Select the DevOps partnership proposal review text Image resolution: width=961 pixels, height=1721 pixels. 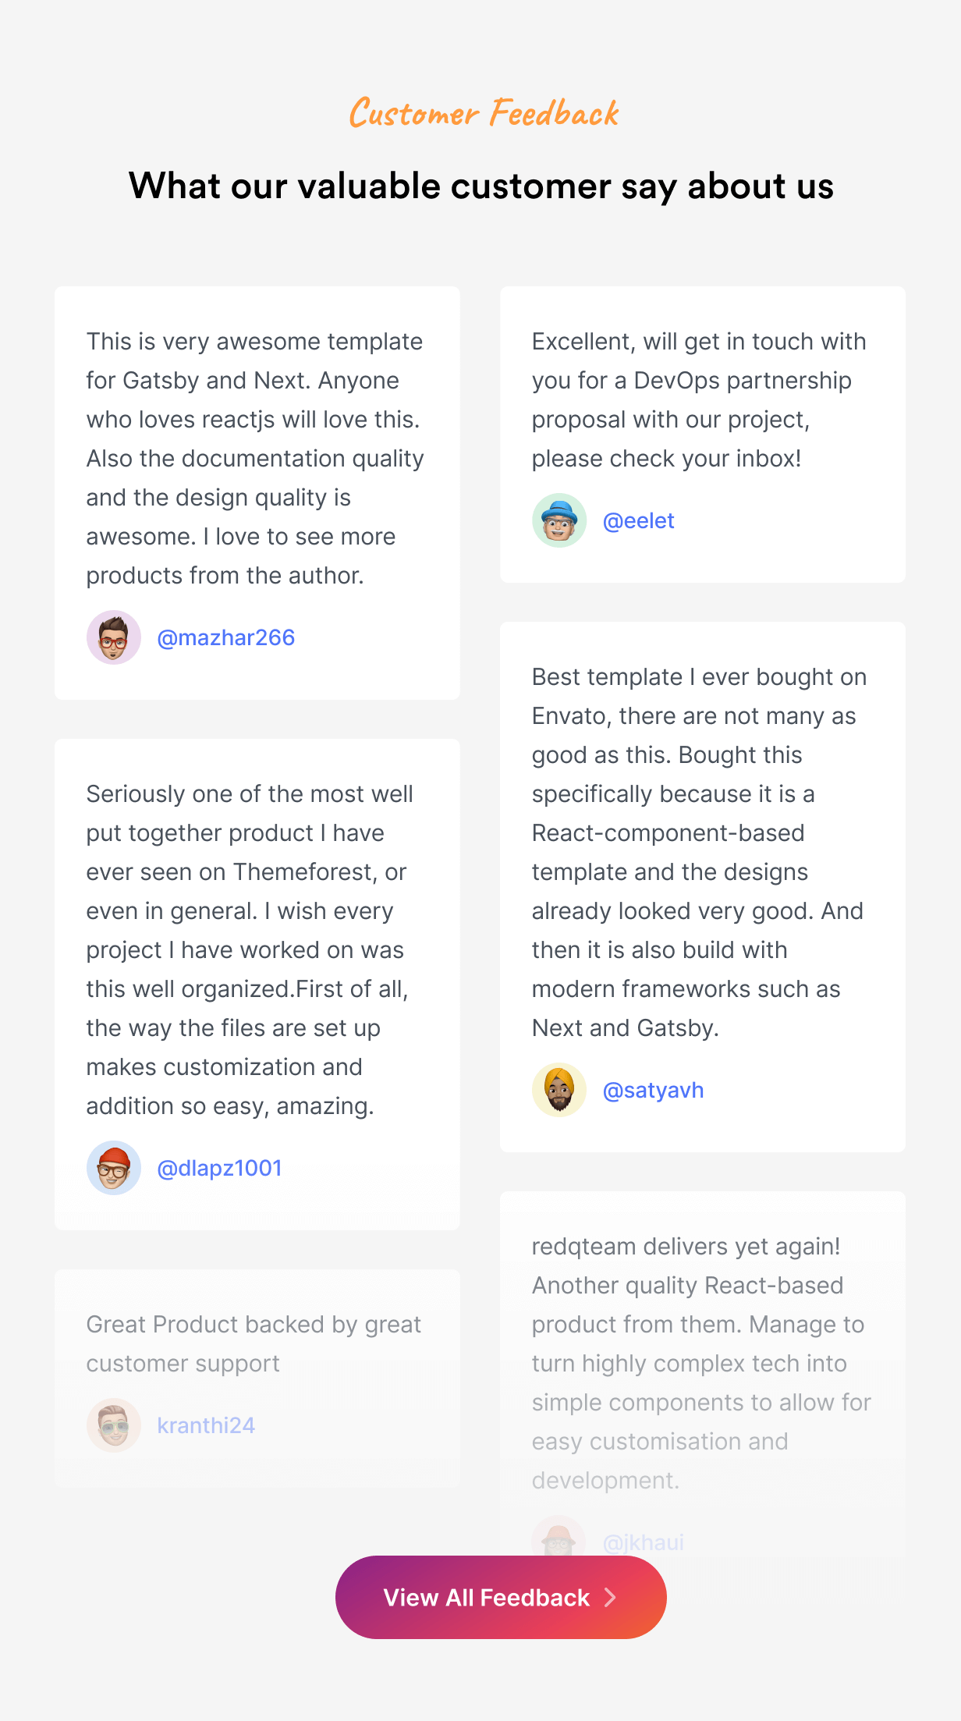pos(699,399)
